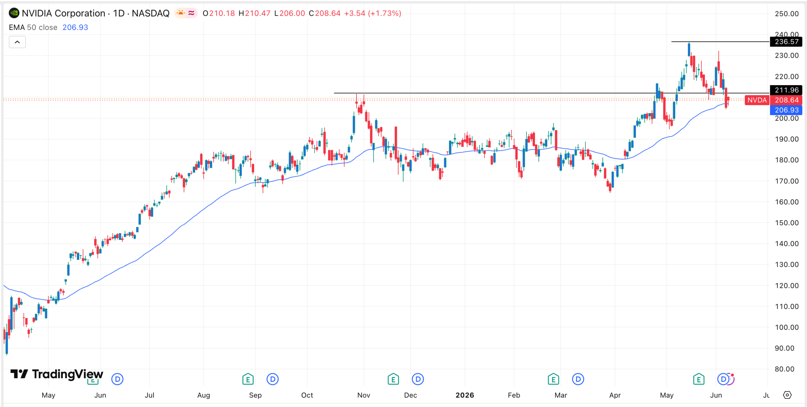Click the low price L206.00 value

tap(290, 13)
